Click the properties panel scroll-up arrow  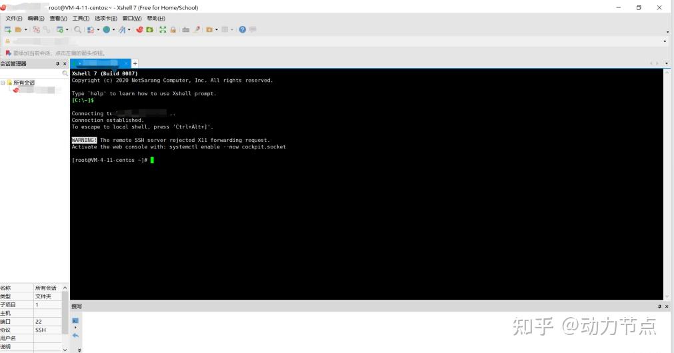point(65,288)
